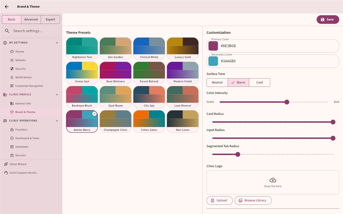Image resolution: width=343 pixels, height=214 pixels.
Task: Click the cloud upload icon in drop zone
Action: [x=273, y=180]
